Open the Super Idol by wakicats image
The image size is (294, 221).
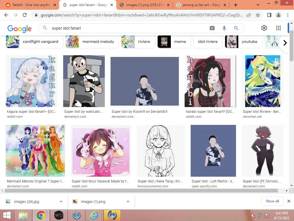pyautogui.click(x=84, y=81)
